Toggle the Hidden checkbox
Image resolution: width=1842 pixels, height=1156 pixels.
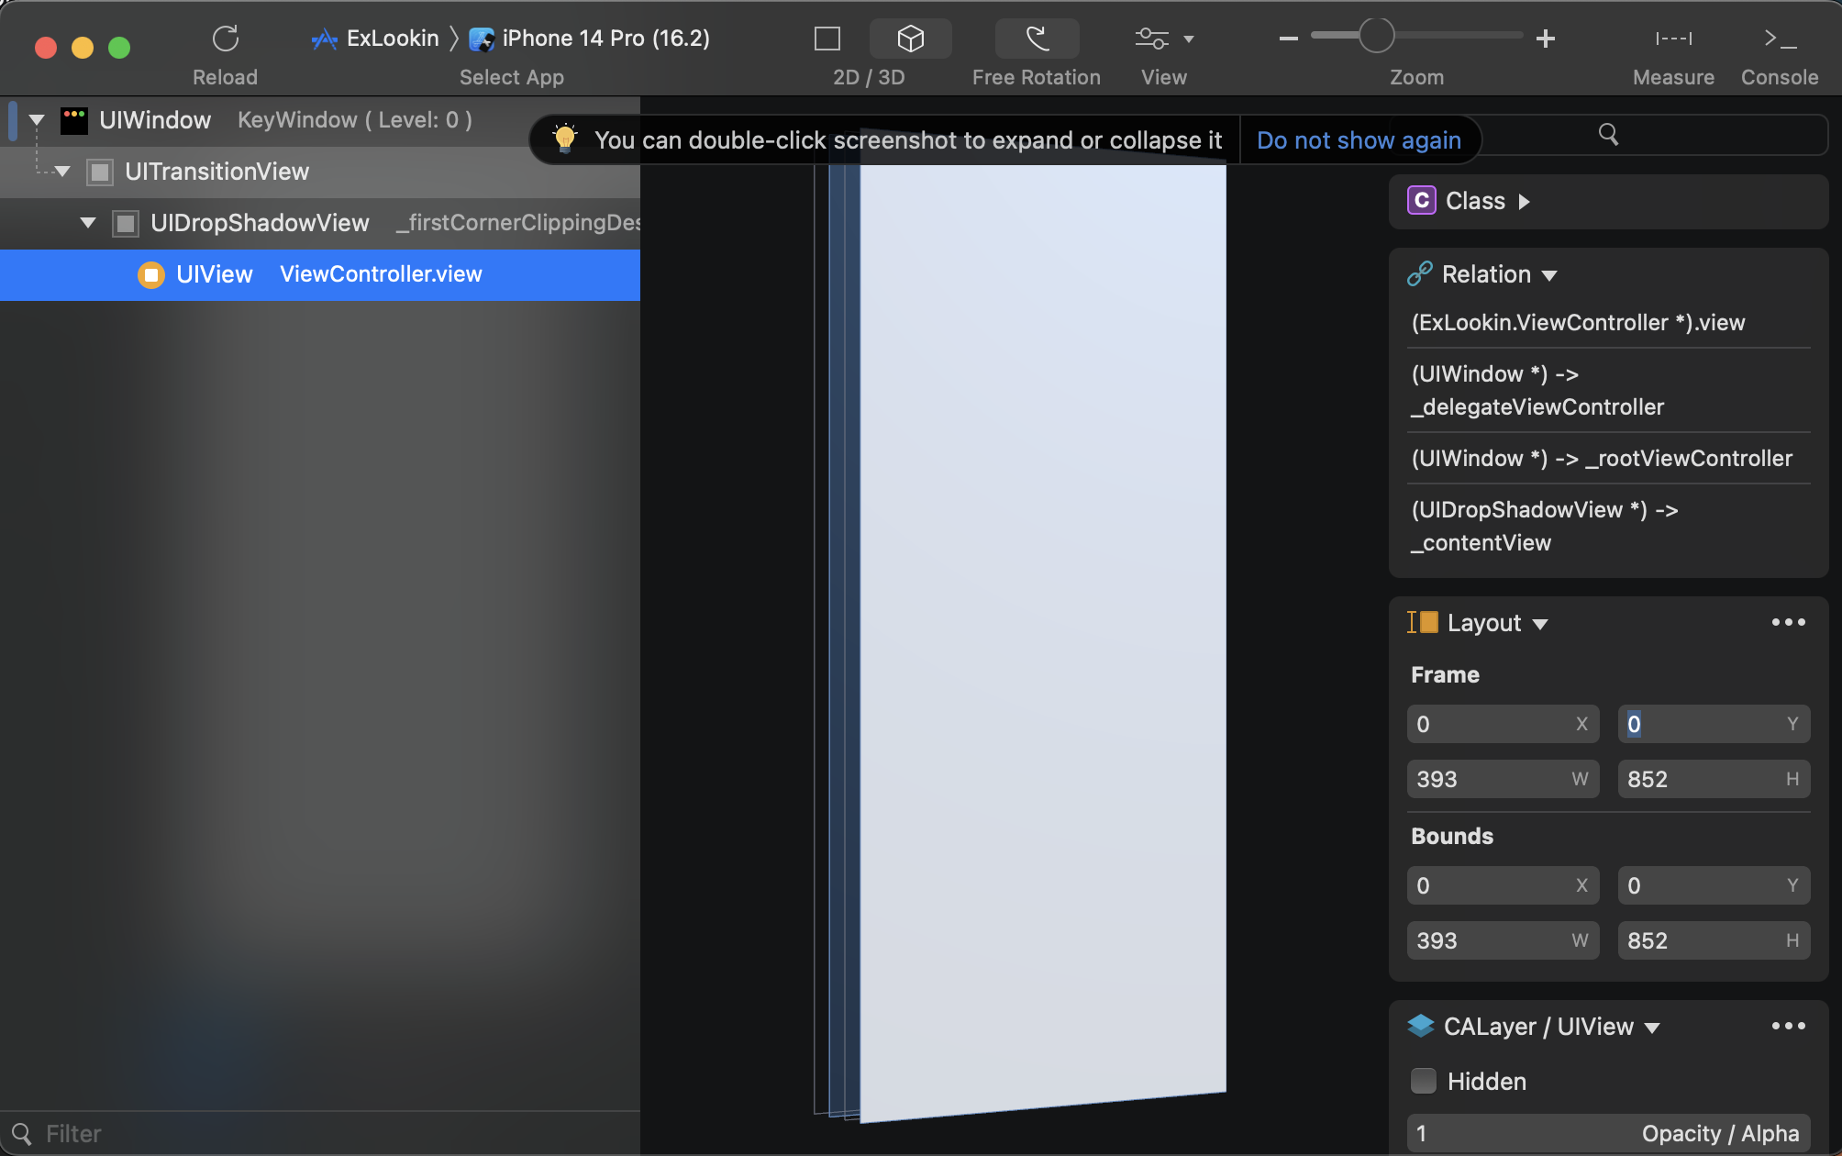(1423, 1081)
